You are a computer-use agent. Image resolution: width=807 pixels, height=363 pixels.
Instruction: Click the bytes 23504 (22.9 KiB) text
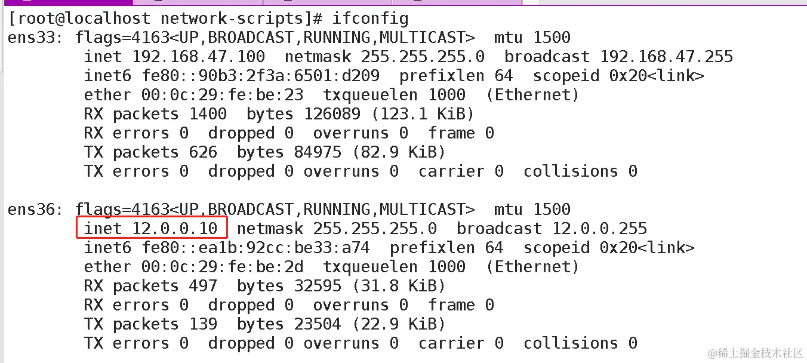pyautogui.click(x=341, y=324)
